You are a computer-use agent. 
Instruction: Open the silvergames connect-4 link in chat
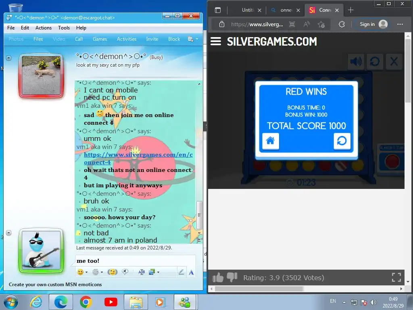pyautogui.click(x=138, y=158)
